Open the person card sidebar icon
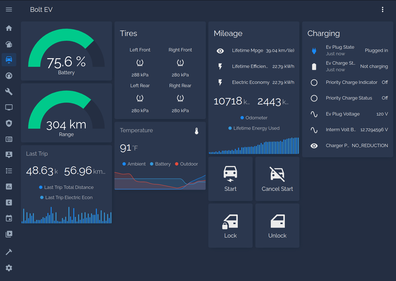This screenshot has height=281, width=396. point(9,155)
